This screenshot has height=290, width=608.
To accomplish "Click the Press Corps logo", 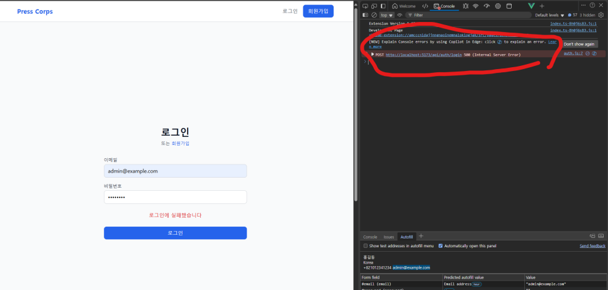I will pos(35,11).
